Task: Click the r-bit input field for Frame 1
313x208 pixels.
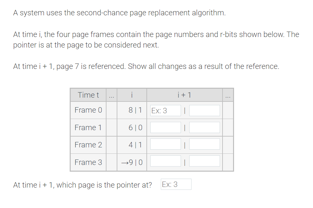Action: point(204,127)
